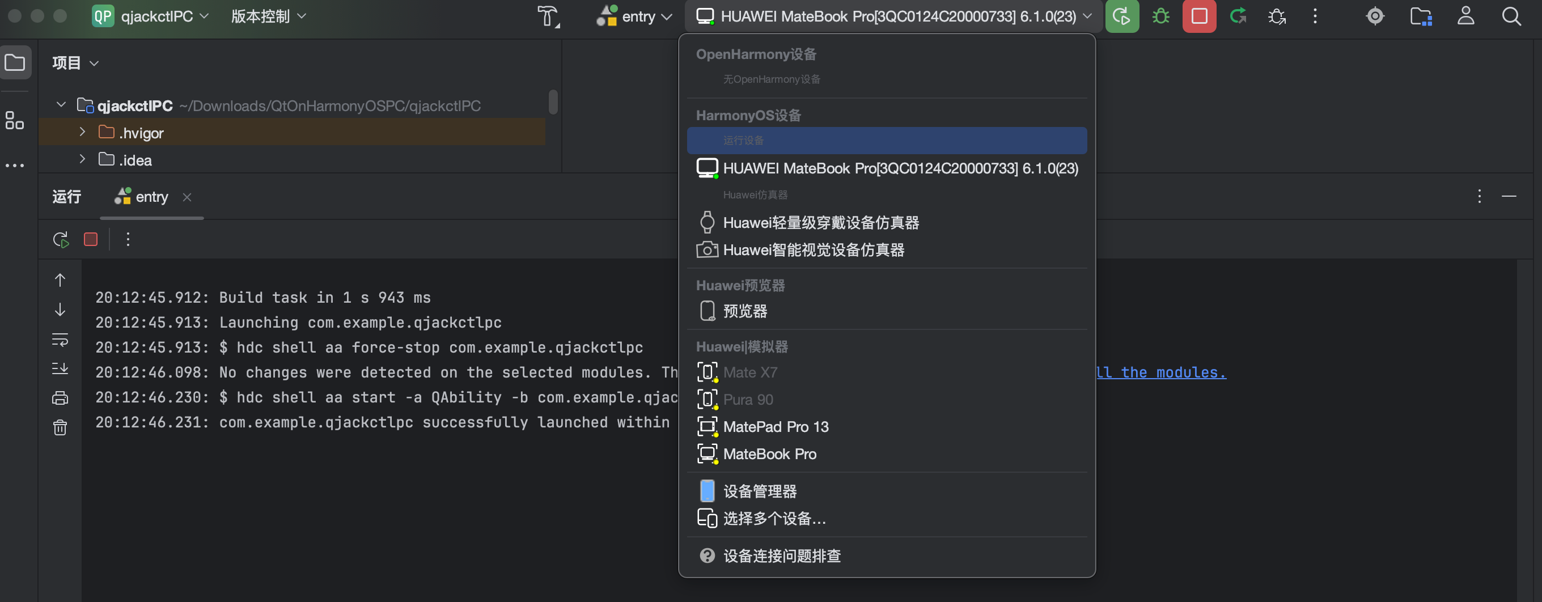1542x602 pixels.
Task: Open 设备连接问题排查 help
Action: (x=887, y=556)
